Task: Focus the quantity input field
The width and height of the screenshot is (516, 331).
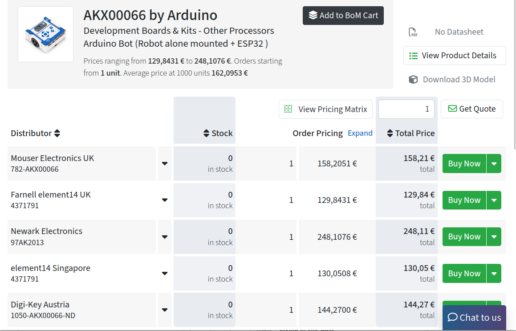Action: tap(406, 109)
